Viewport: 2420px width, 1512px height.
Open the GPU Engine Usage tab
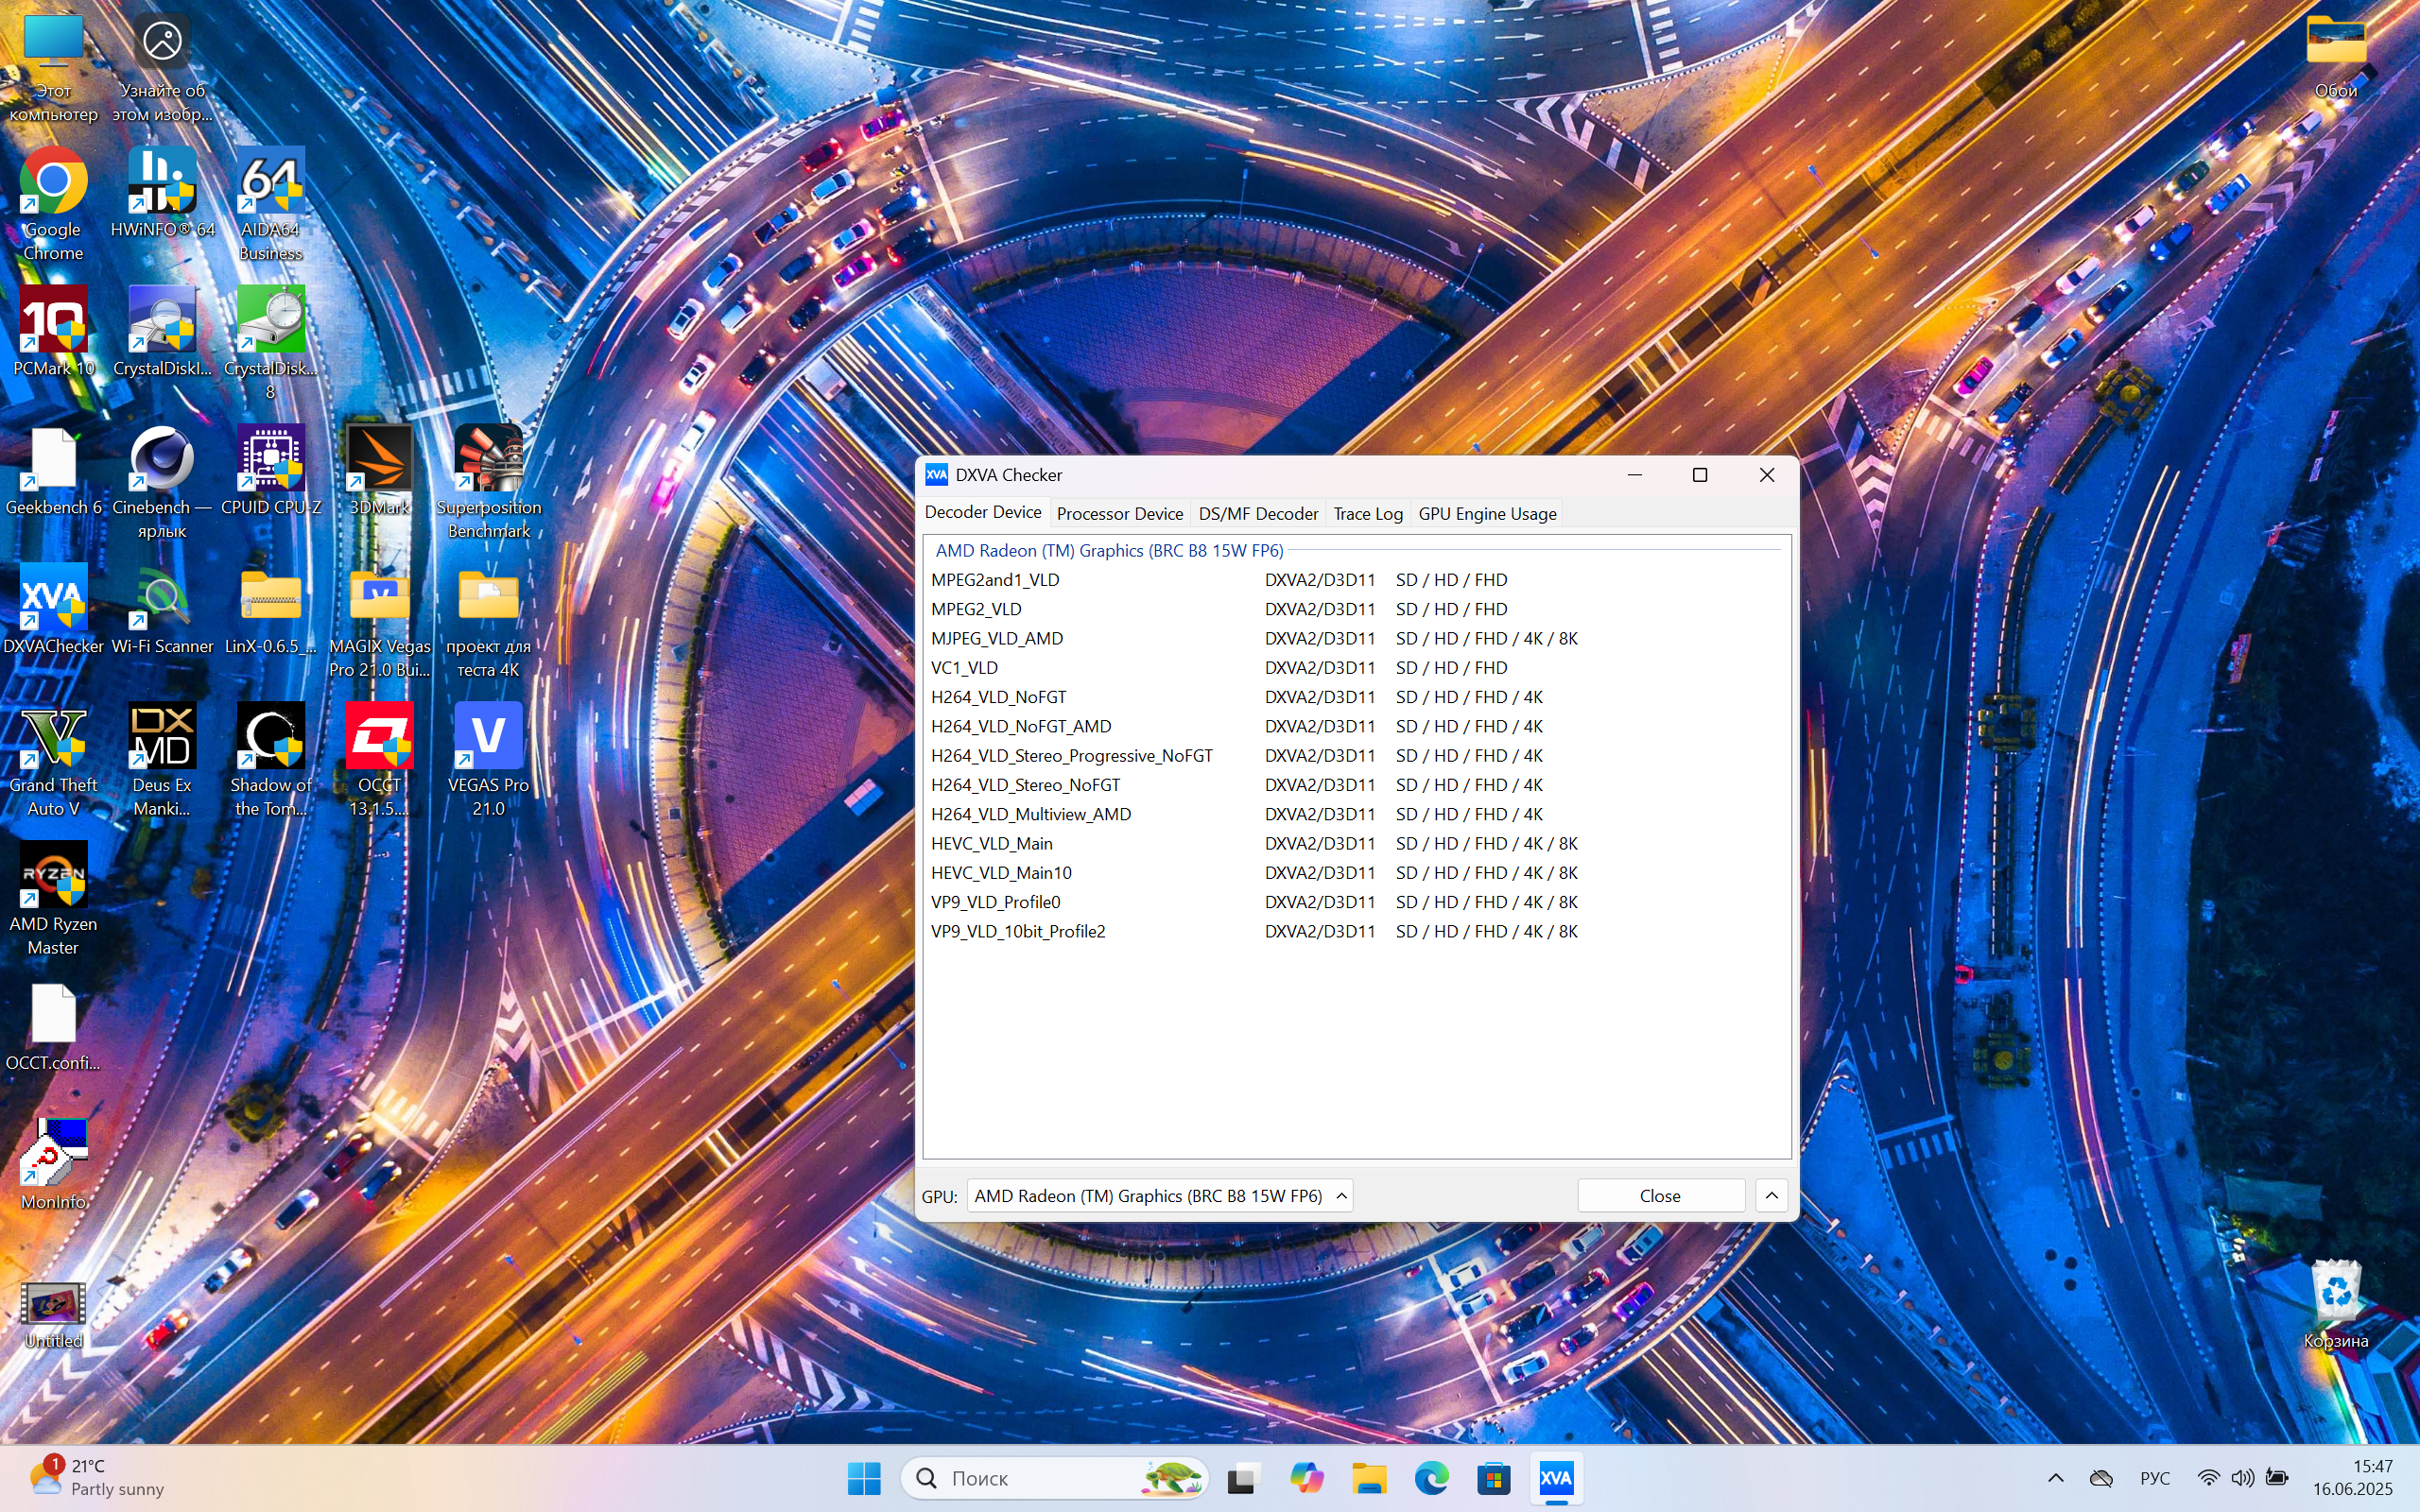coord(1486,514)
